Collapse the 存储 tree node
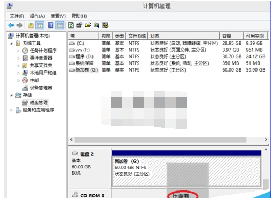 [x=11, y=95]
